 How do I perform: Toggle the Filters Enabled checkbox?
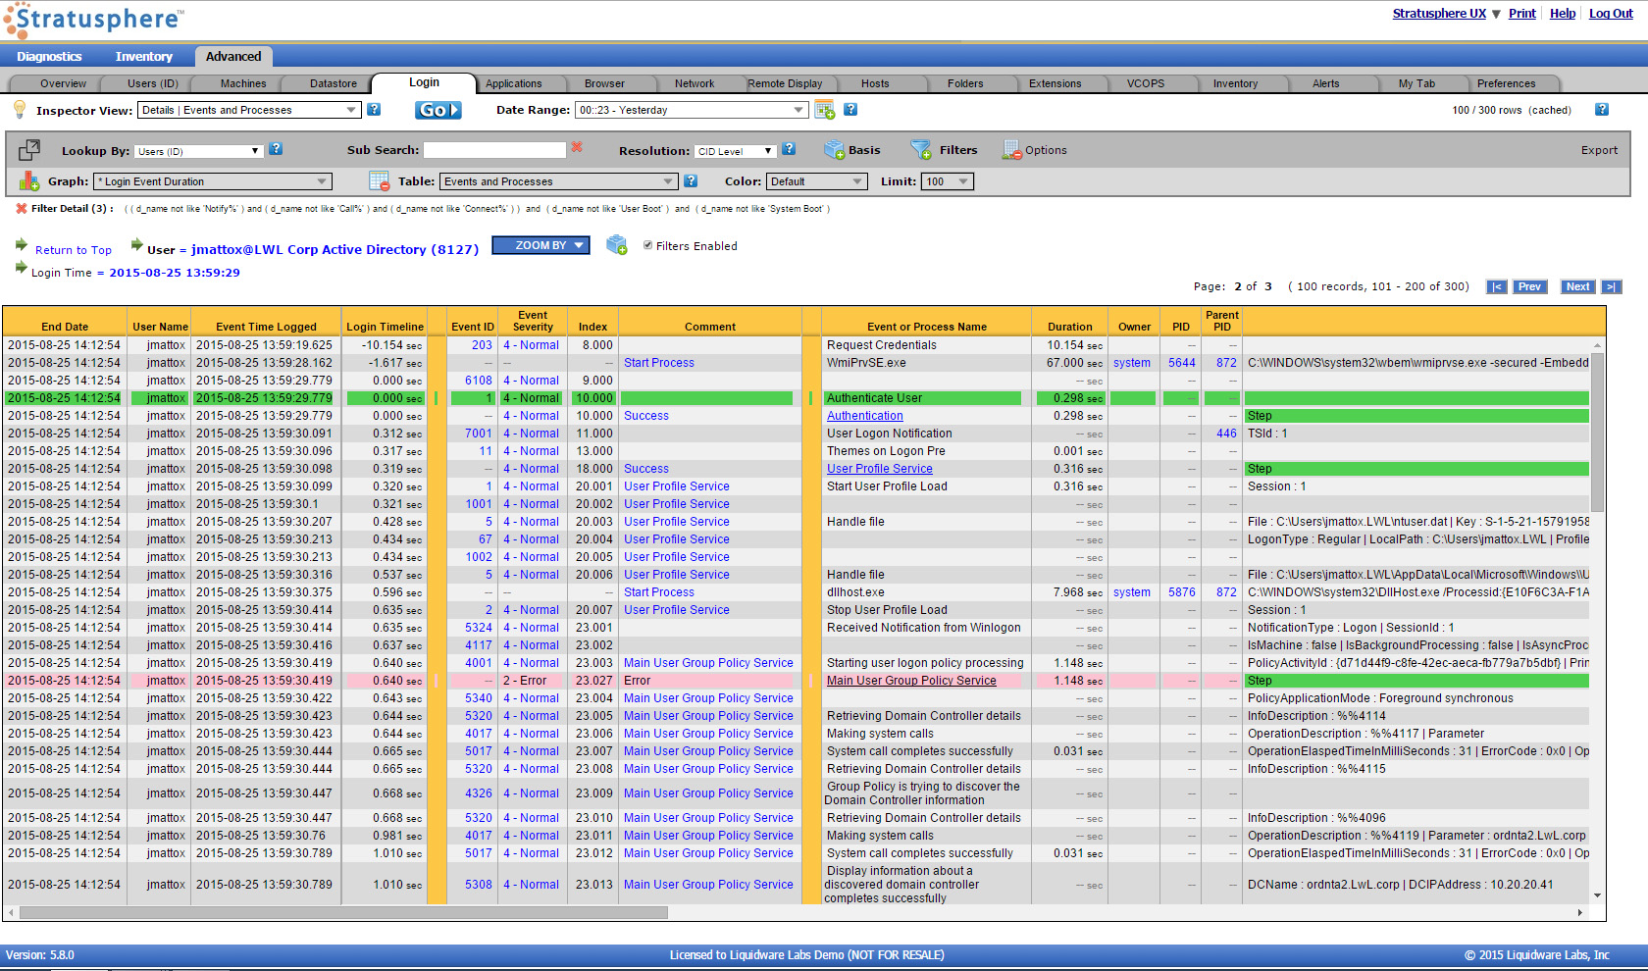click(647, 245)
